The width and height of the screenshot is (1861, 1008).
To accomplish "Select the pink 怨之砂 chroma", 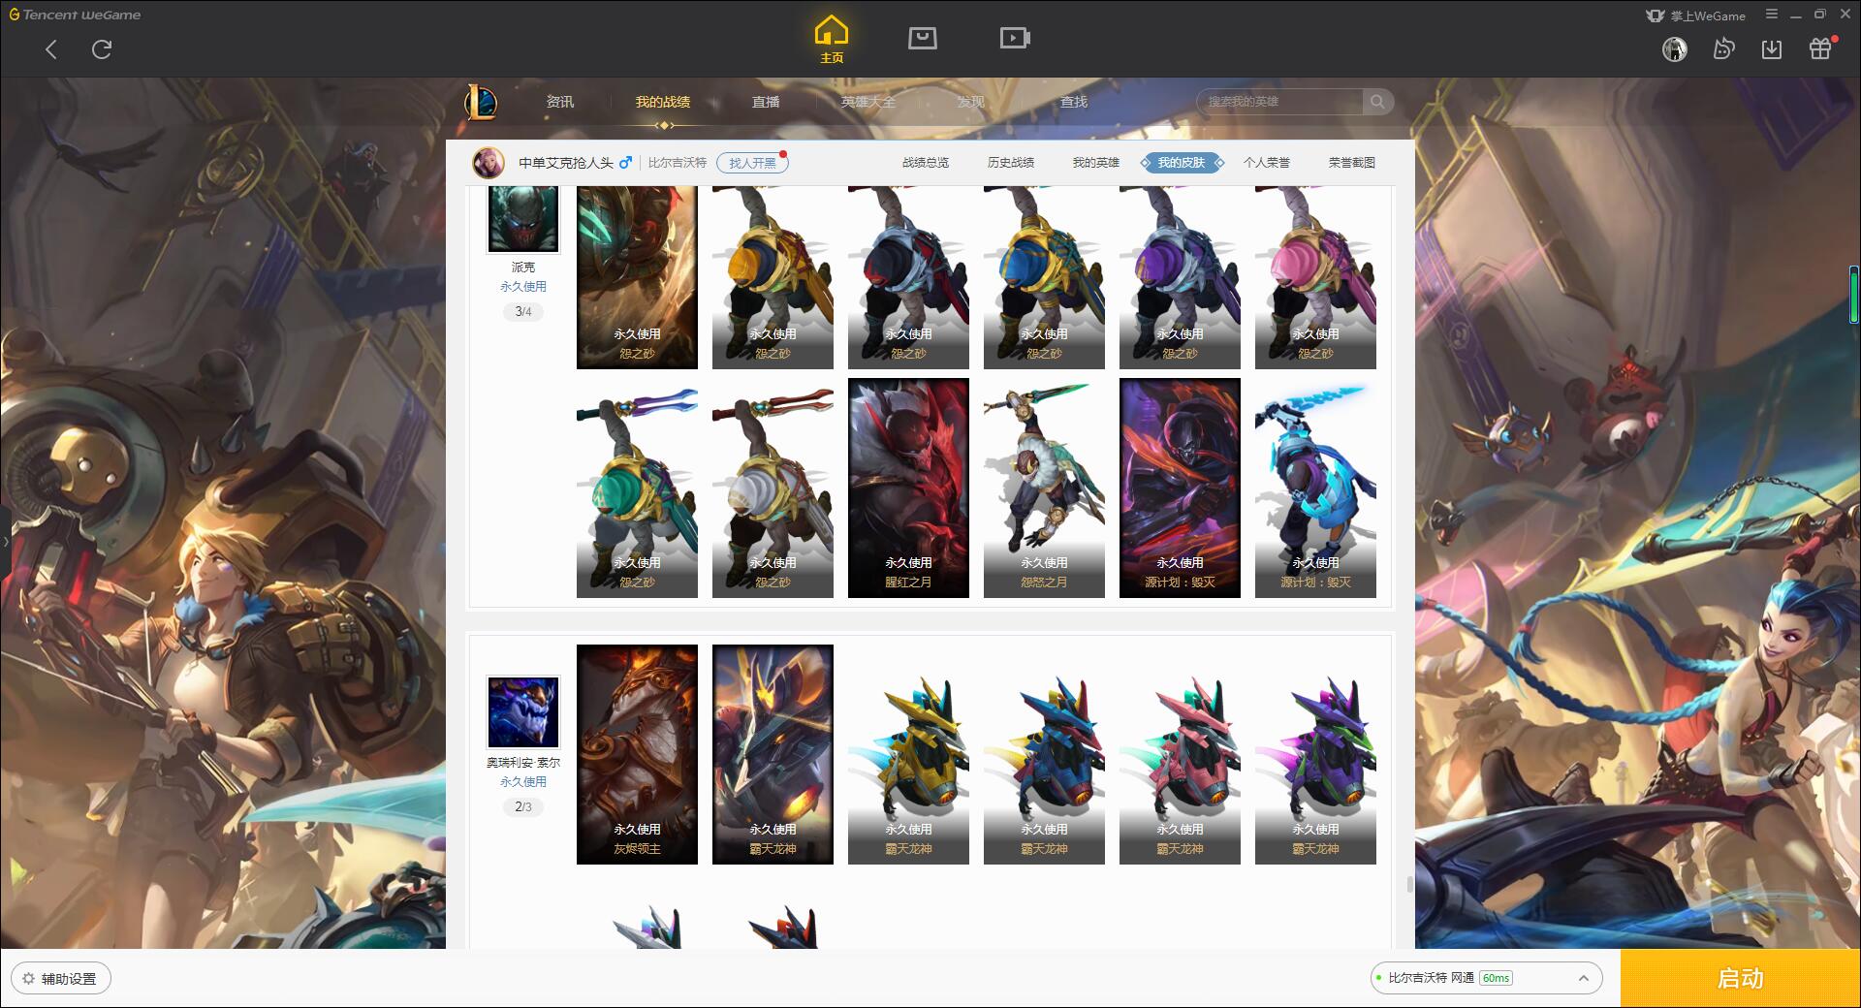I will pyautogui.click(x=1315, y=277).
